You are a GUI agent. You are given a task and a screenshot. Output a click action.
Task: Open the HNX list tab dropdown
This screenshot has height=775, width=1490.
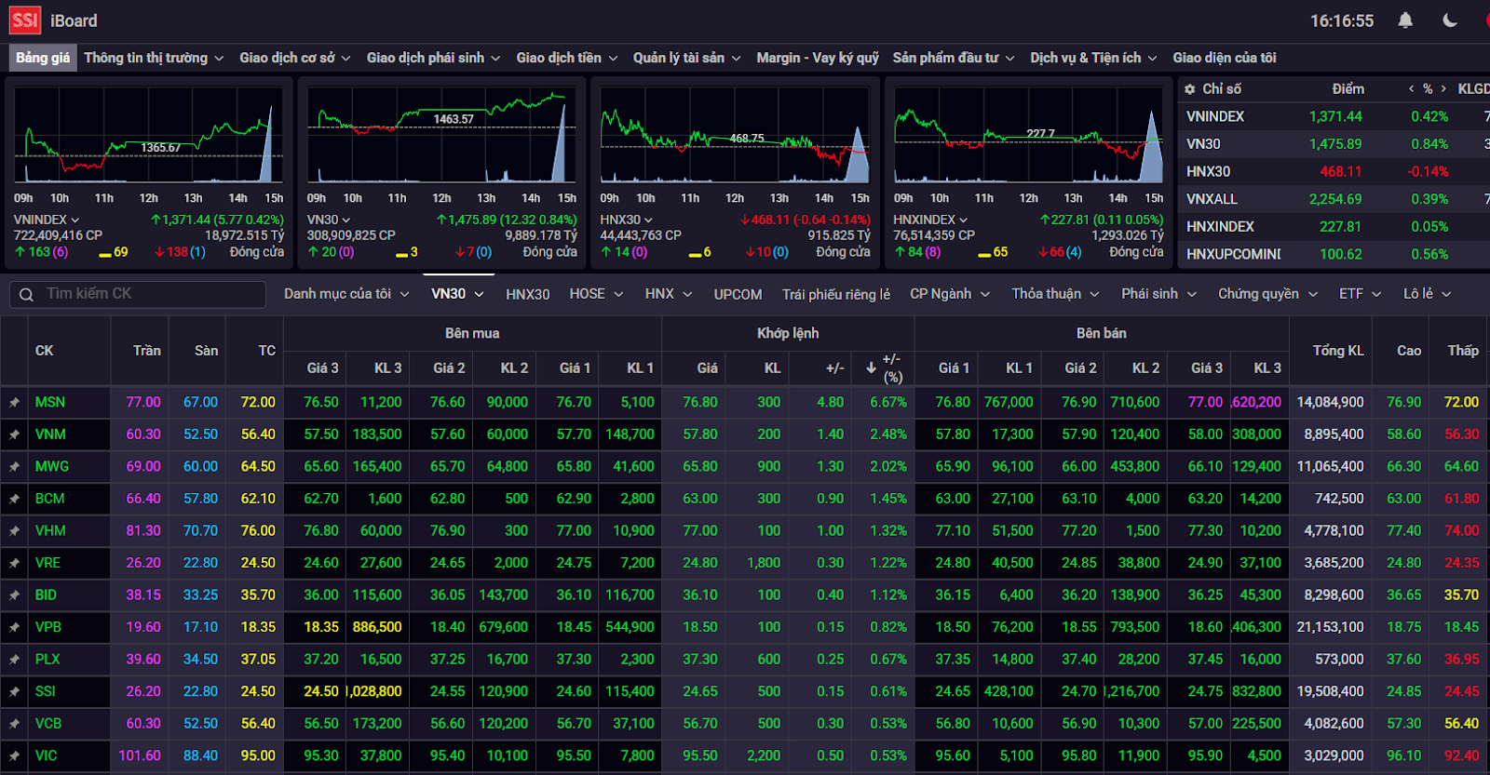[669, 294]
